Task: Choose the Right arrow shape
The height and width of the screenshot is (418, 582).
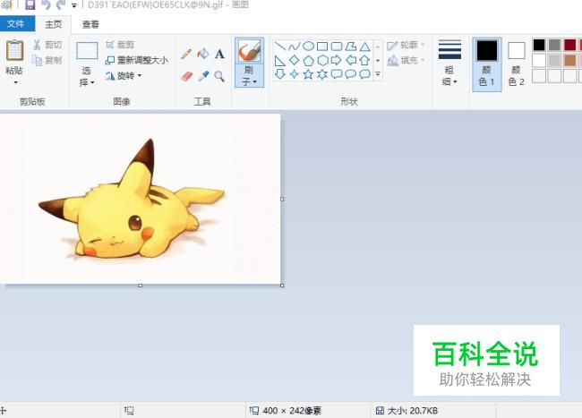Action: point(337,60)
